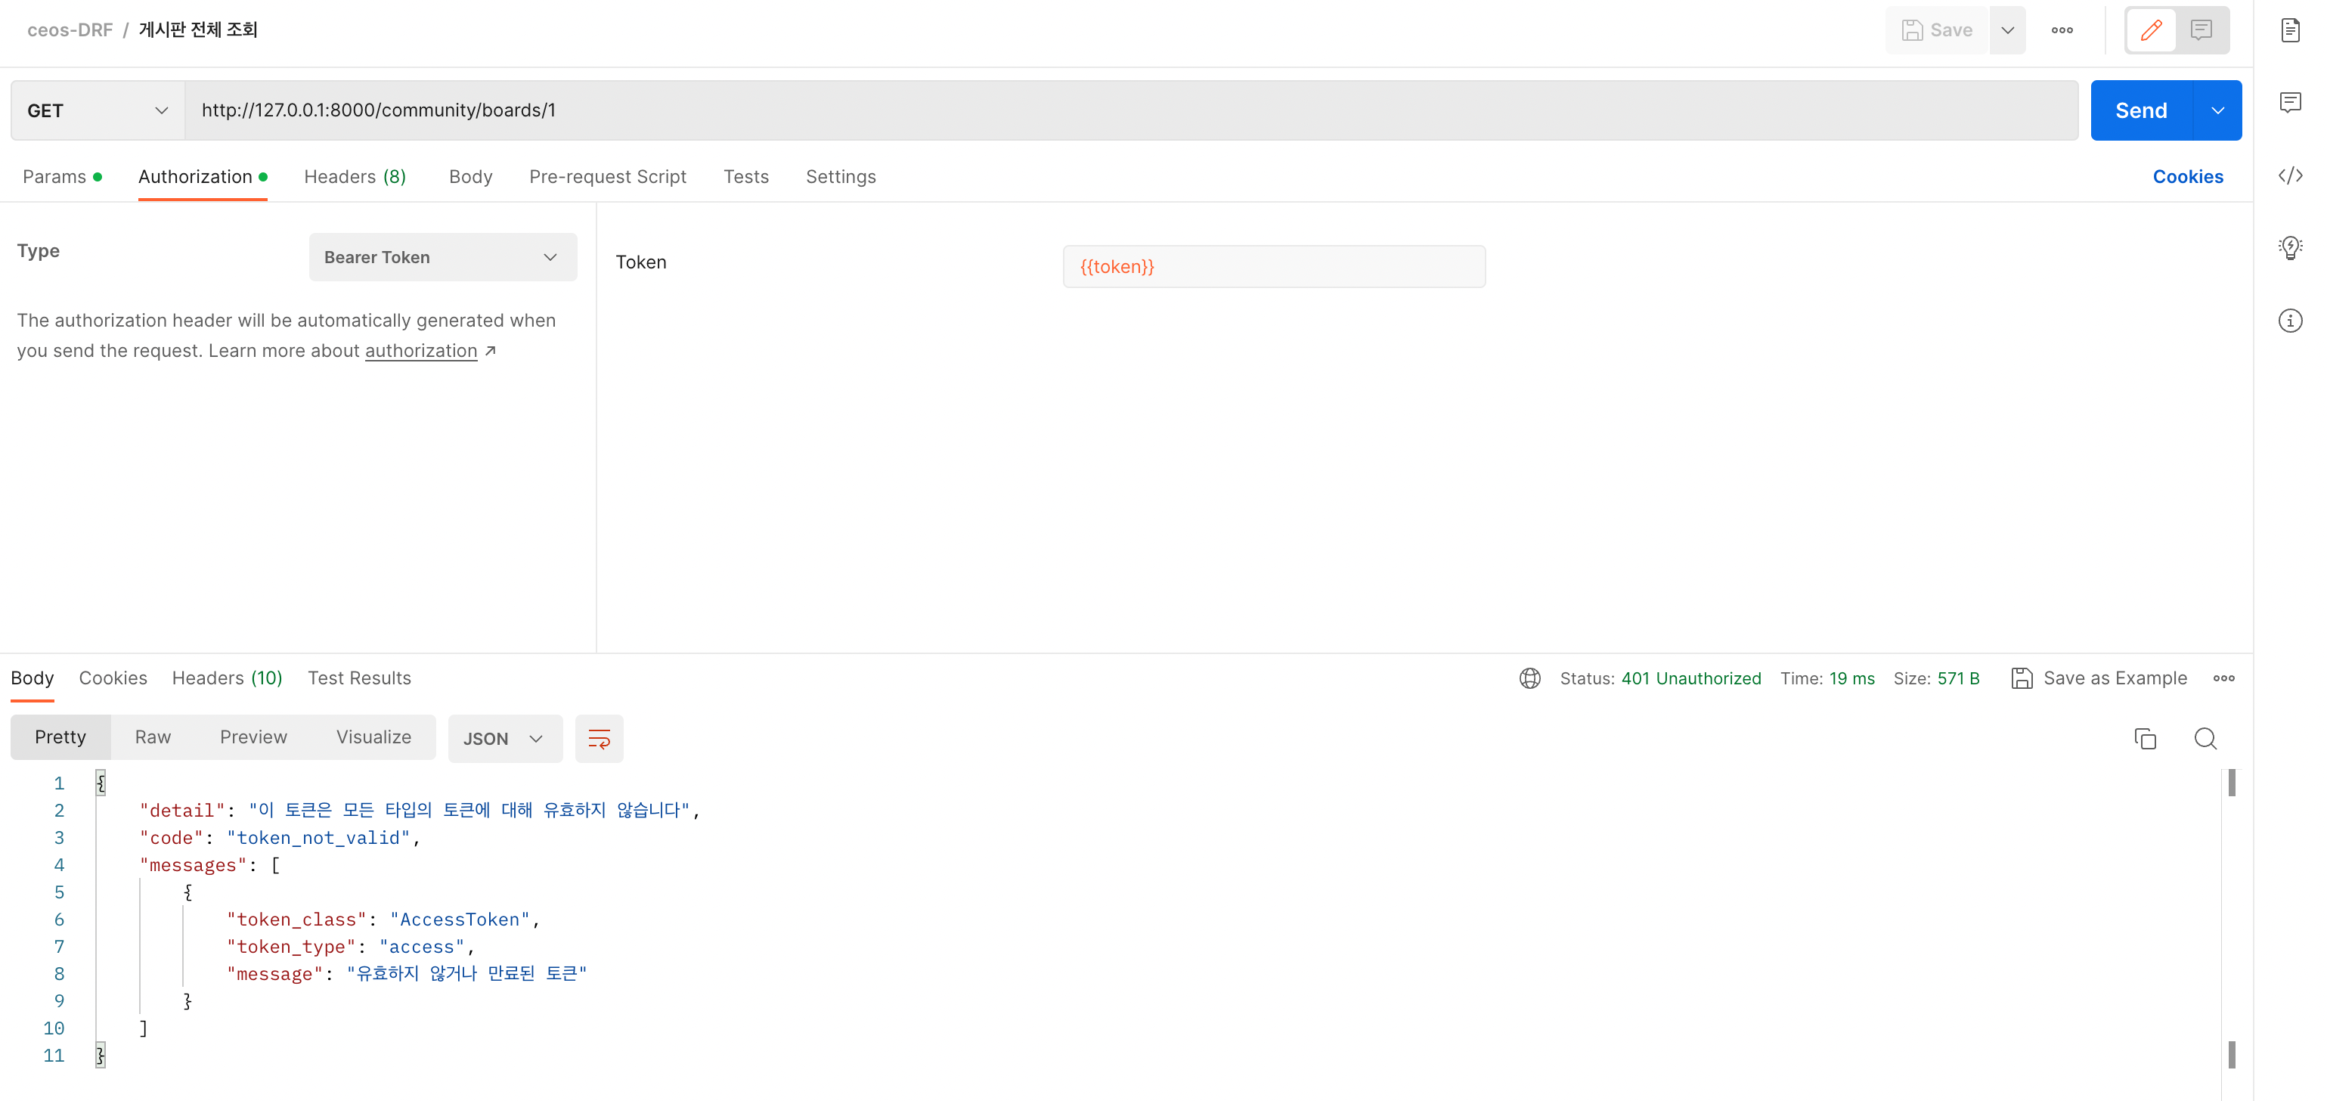Open the code snippet icon
This screenshot has width=2327, height=1101.
pyautogui.click(x=2290, y=175)
